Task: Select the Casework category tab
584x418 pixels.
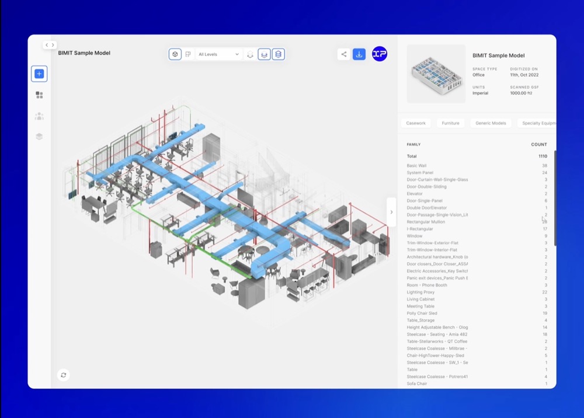Action: coord(416,123)
